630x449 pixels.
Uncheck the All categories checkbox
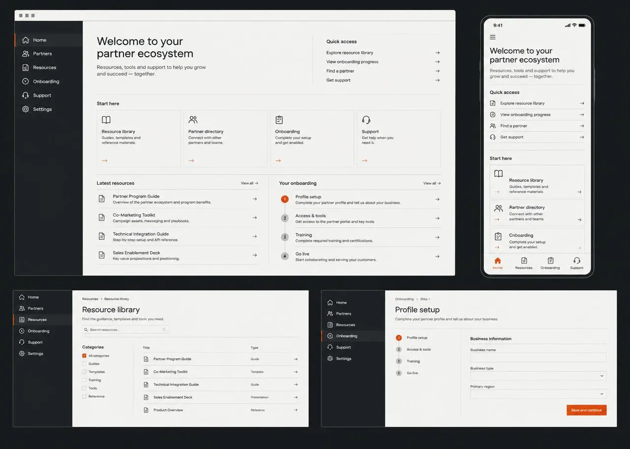point(84,355)
